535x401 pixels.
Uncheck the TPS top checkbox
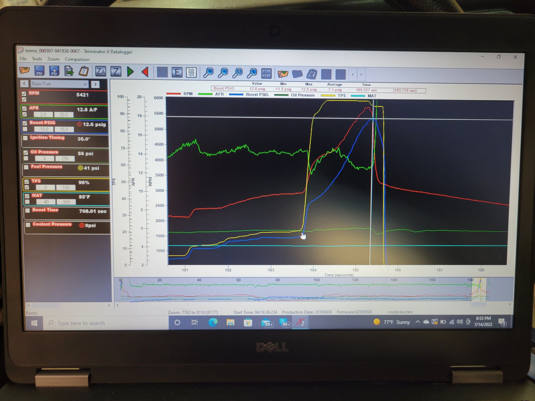point(27,181)
